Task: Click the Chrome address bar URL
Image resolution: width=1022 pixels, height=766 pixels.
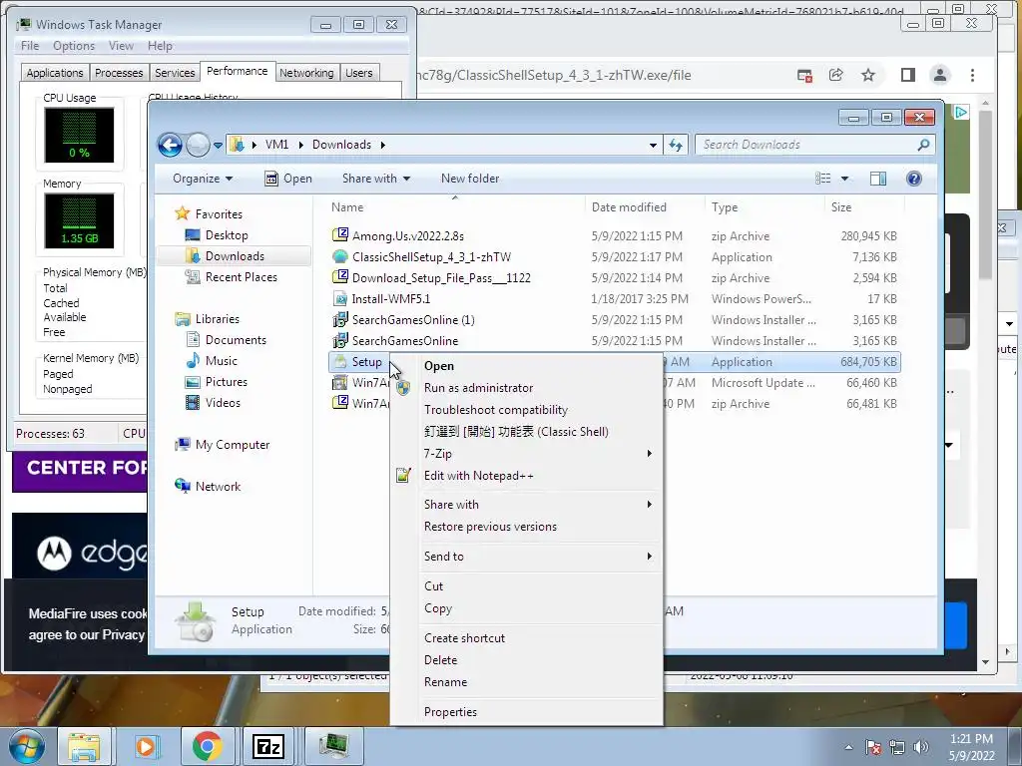Action: coord(554,75)
